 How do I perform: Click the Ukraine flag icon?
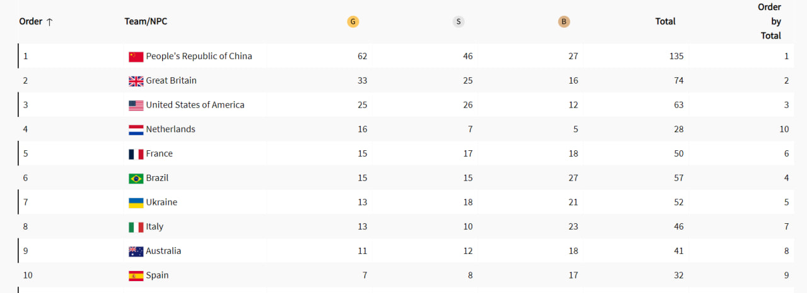(136, 202)
